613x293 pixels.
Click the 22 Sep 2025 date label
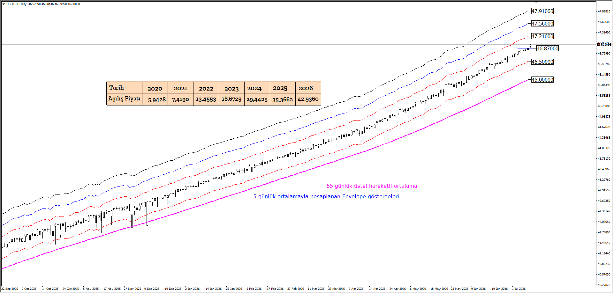coord(10,289)
